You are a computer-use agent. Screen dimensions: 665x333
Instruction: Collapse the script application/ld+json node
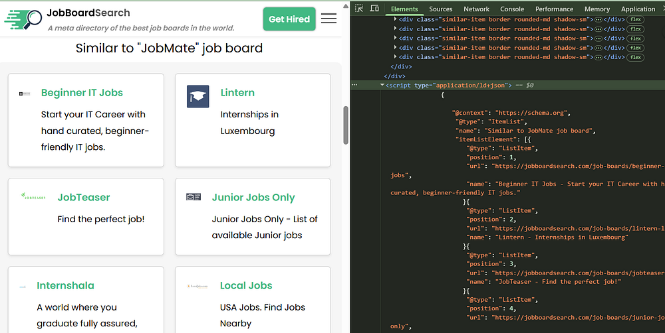click(382, 85)
